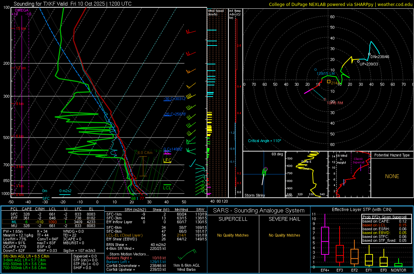Click the 'Wind Speed (knots)' panel header

216,12
